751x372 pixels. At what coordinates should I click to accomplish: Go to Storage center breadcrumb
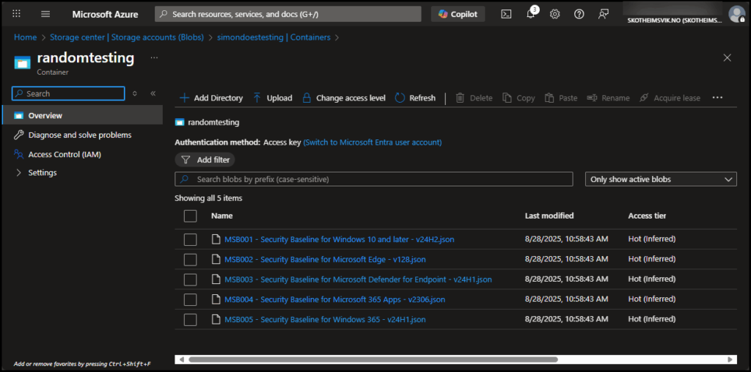(x=127, y=37)
